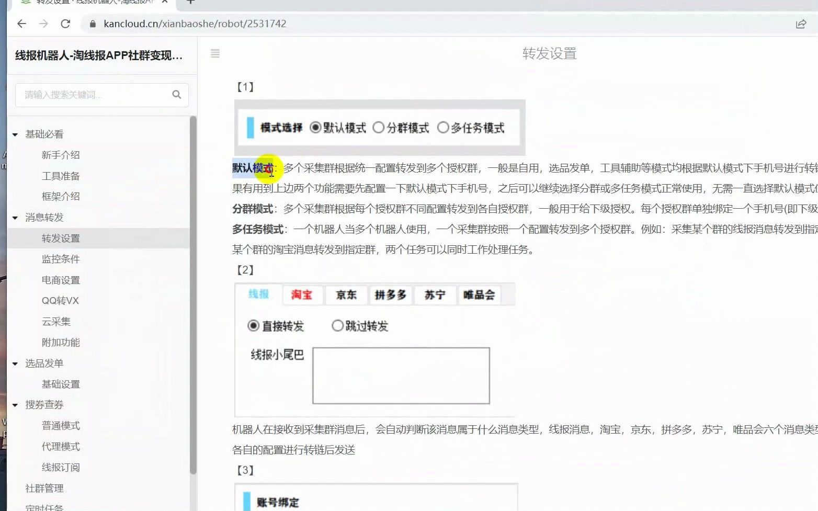Collapse the 消息转发 section
818x511 pixels.
pyautogui.click(x=15, y=218)
